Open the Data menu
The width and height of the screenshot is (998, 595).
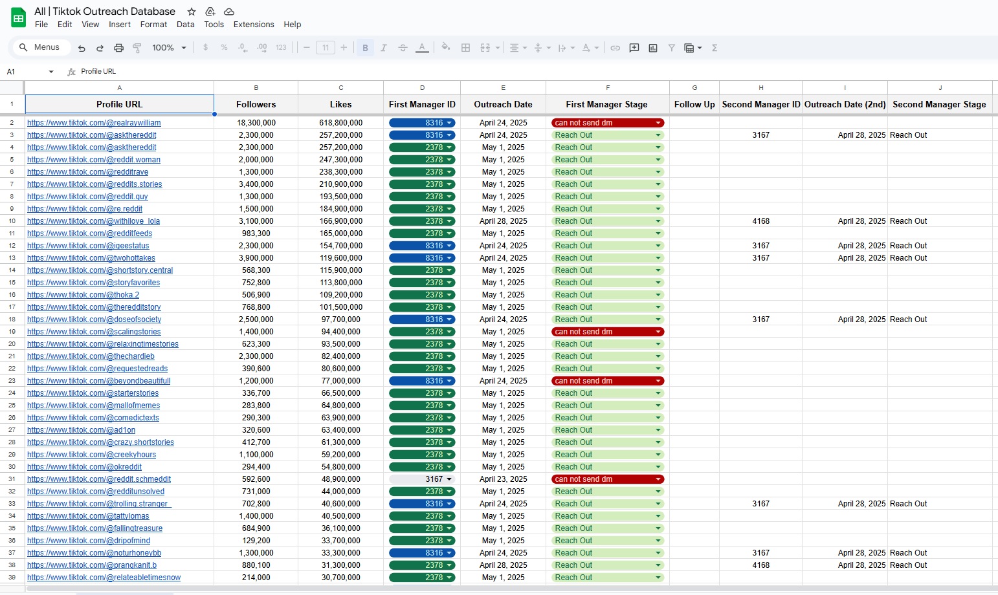pos(185,25)
